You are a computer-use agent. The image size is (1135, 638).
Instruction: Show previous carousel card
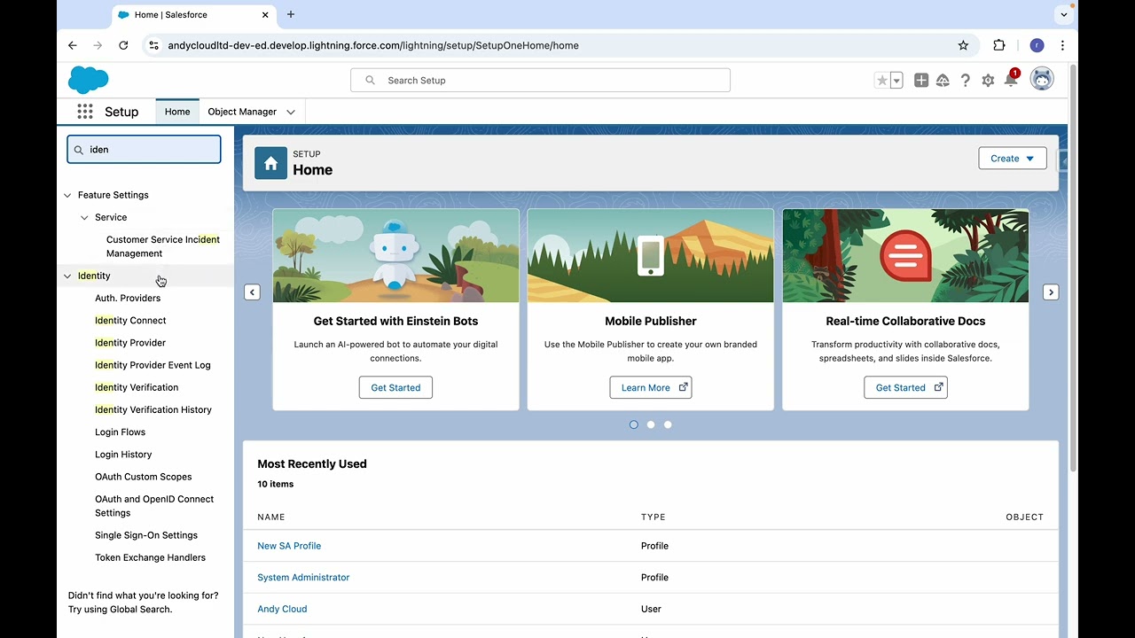pyautogui.click(x=252, y=292)
